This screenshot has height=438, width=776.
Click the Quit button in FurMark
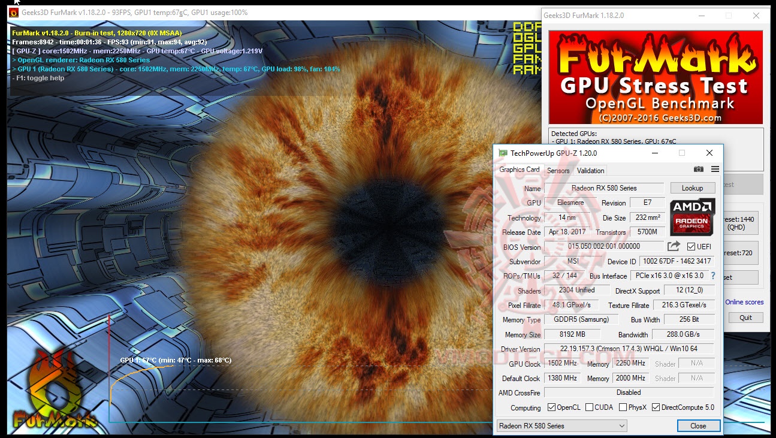point(745,318)
